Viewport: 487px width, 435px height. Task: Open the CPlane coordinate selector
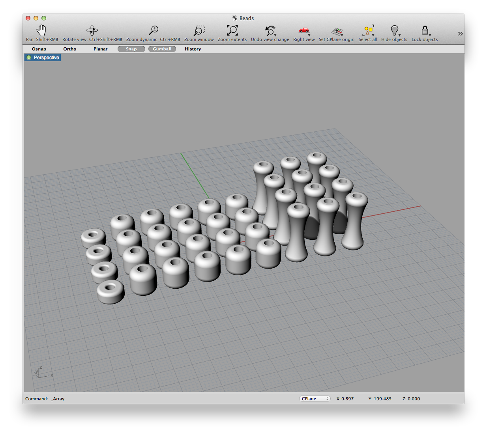pyautogui.click(x=315, y=399)
